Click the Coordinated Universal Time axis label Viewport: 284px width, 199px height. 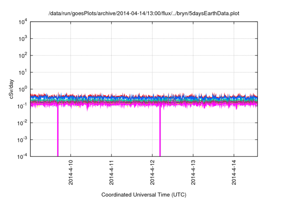coord(144,195)
